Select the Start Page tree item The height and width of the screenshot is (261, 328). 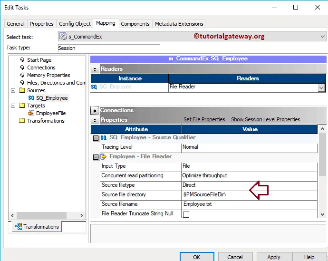click(39, 60)
